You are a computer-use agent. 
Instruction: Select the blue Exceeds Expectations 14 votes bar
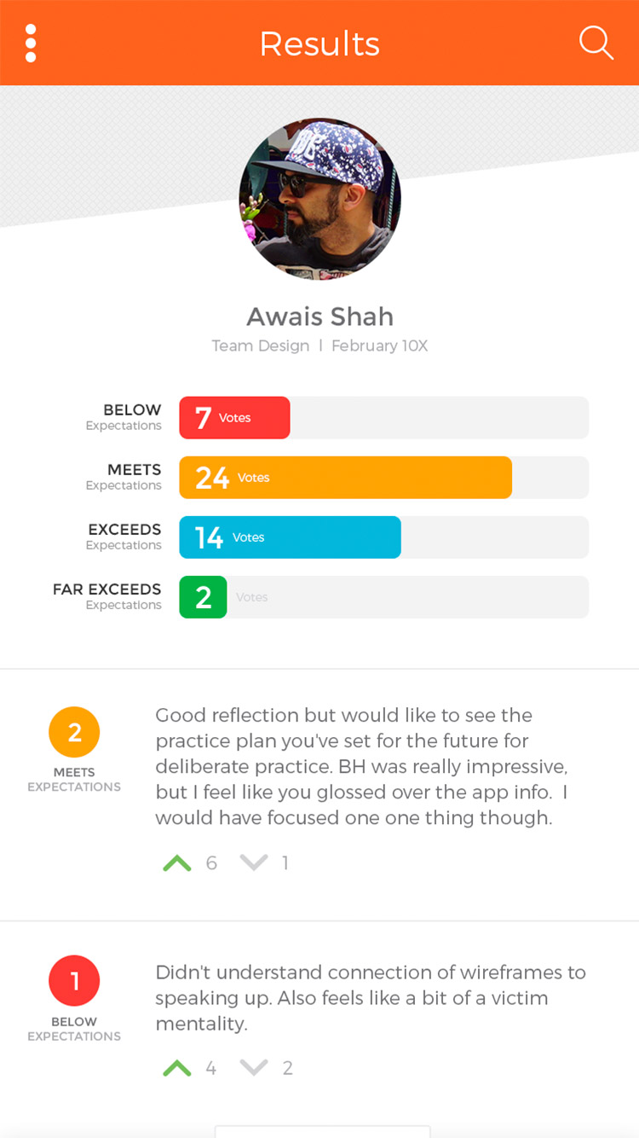pos(290,537)
